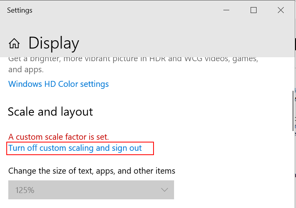Click red 'A custom scale factor is set' warning
Image resolution: width=296 pixels, height=208 pixels.
58,137
